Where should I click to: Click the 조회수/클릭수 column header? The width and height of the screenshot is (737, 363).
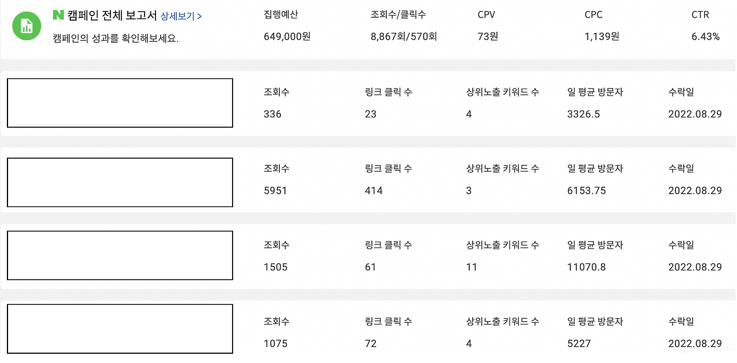pyautogui.click(x=398, y=15)
